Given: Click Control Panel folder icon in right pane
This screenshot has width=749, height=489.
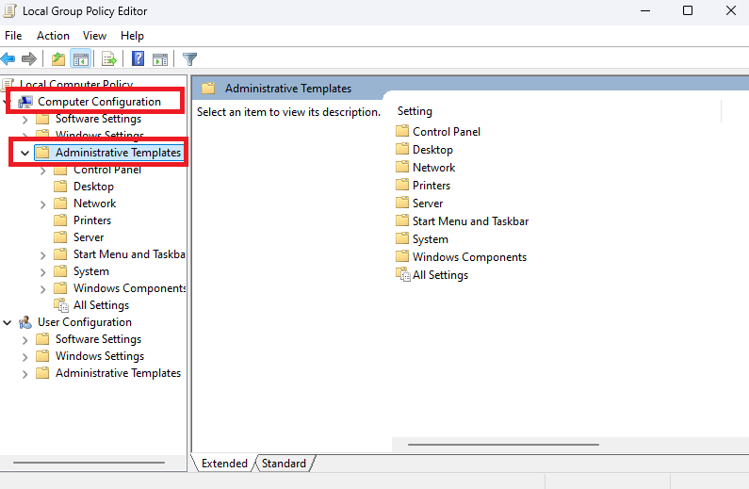Looking at the screenshot, I should [x=402, y=131].
